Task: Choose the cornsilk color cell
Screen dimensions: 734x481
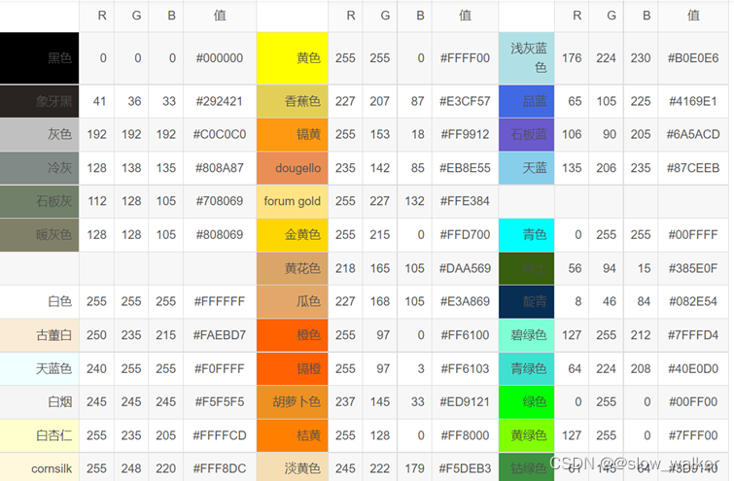Action: 39,467
